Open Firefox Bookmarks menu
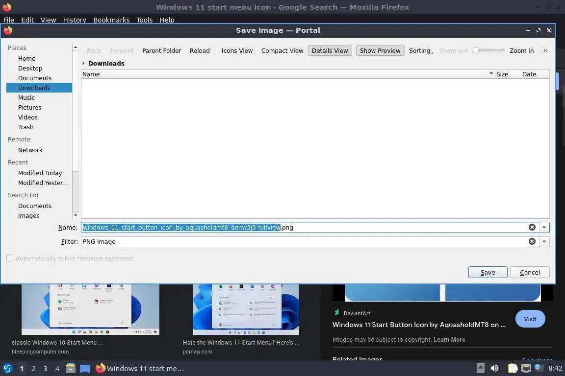The width and height of the screenshot is (565, 376). [x=111, y=20]
